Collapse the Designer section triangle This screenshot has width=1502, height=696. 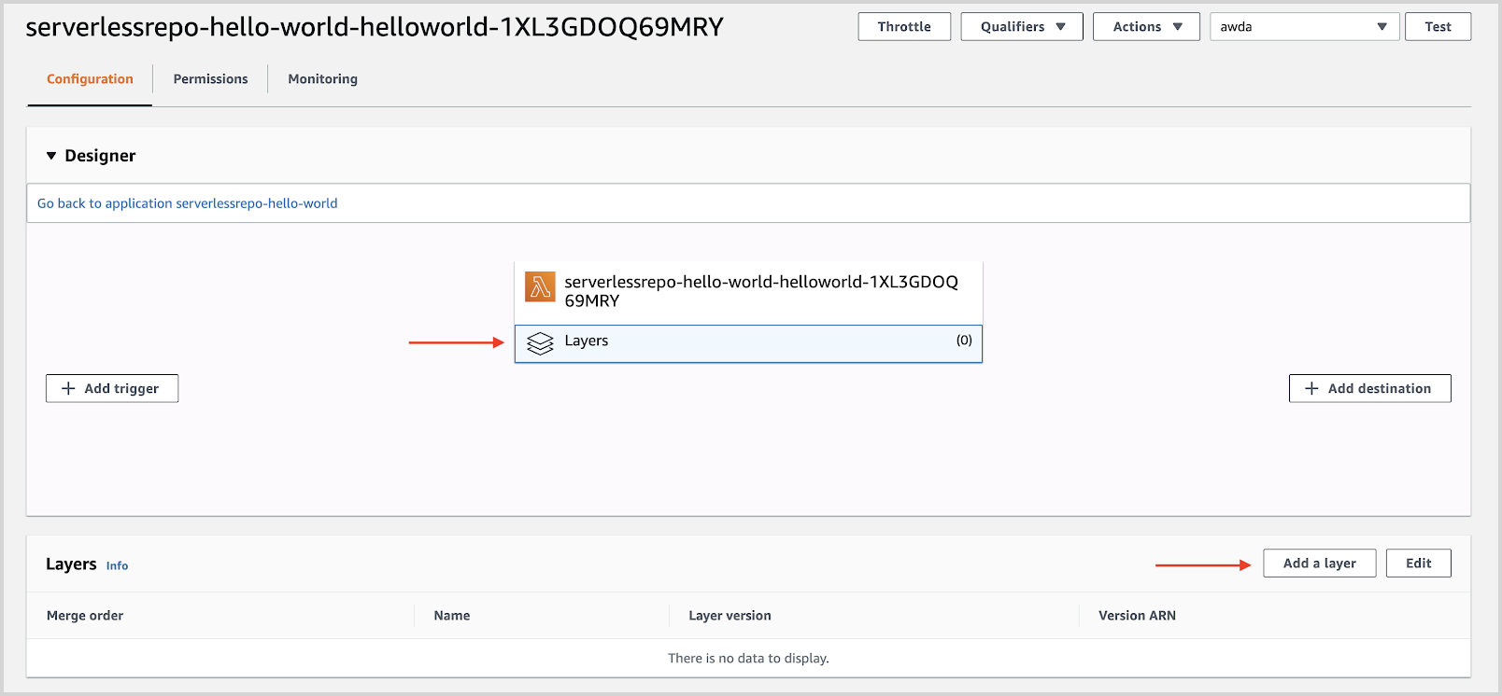(x=51, y=156)
